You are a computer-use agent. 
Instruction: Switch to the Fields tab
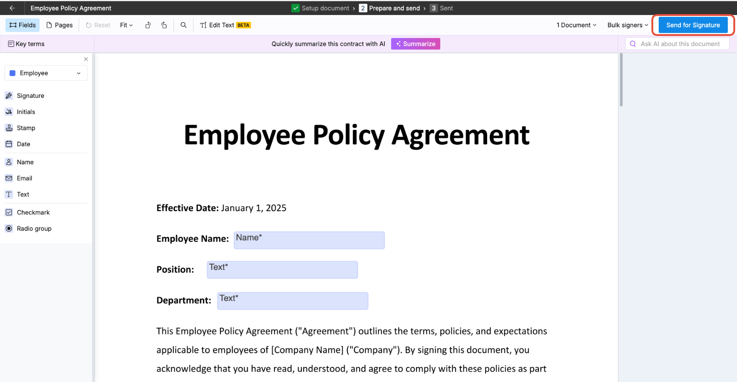pyautogui.click(x=23, y=25)
